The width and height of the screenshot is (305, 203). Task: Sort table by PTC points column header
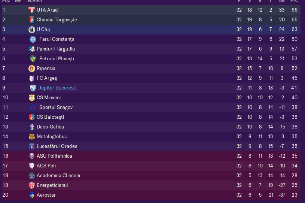[294, 1]
